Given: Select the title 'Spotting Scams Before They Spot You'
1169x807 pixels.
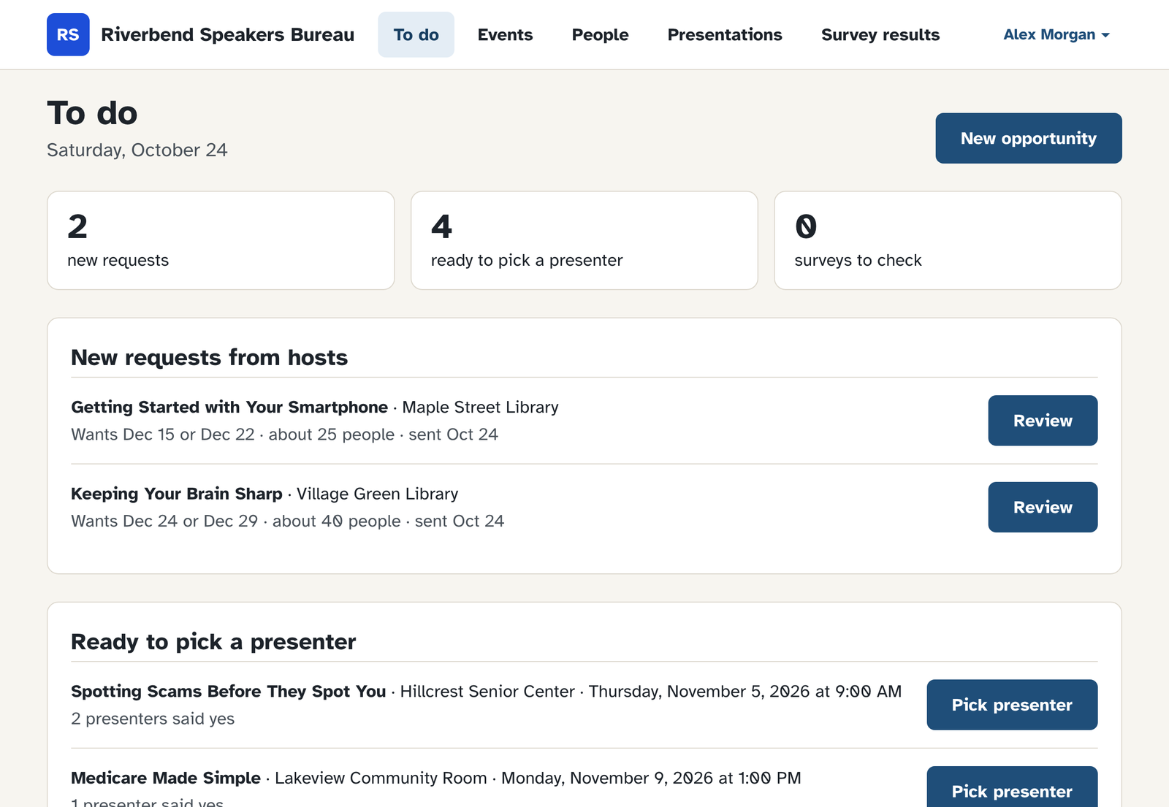Looking at the screenshot, I should coord(228,691).
